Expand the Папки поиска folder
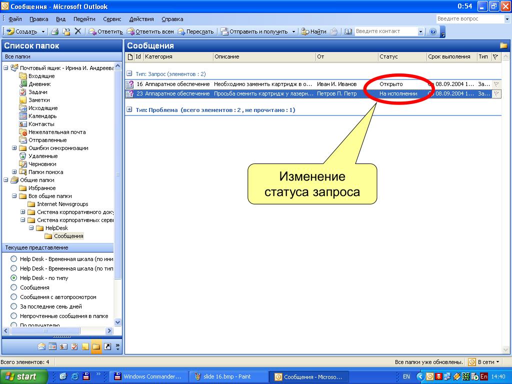 [x=14, y=172]
